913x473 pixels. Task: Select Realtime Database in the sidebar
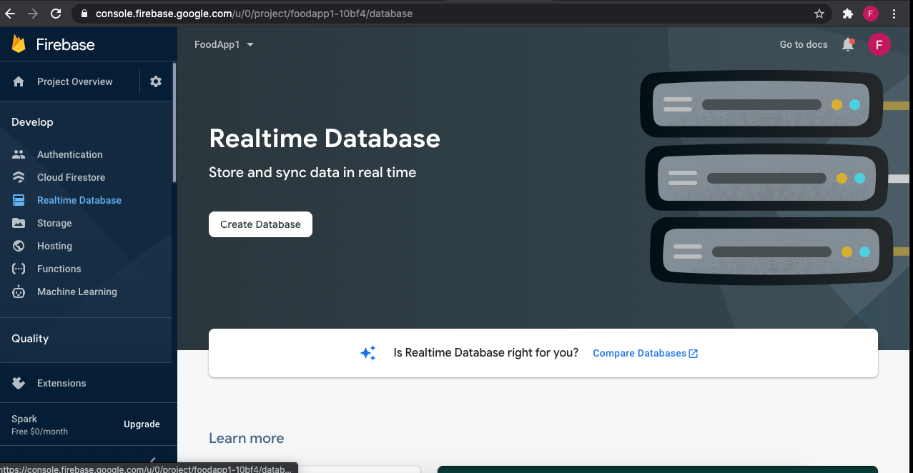[x=79, y=200]
